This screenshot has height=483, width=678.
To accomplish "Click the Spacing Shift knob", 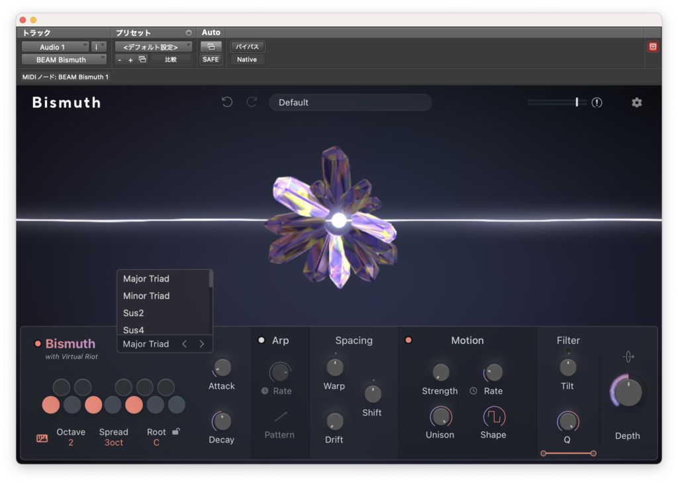I will point(372,394).
